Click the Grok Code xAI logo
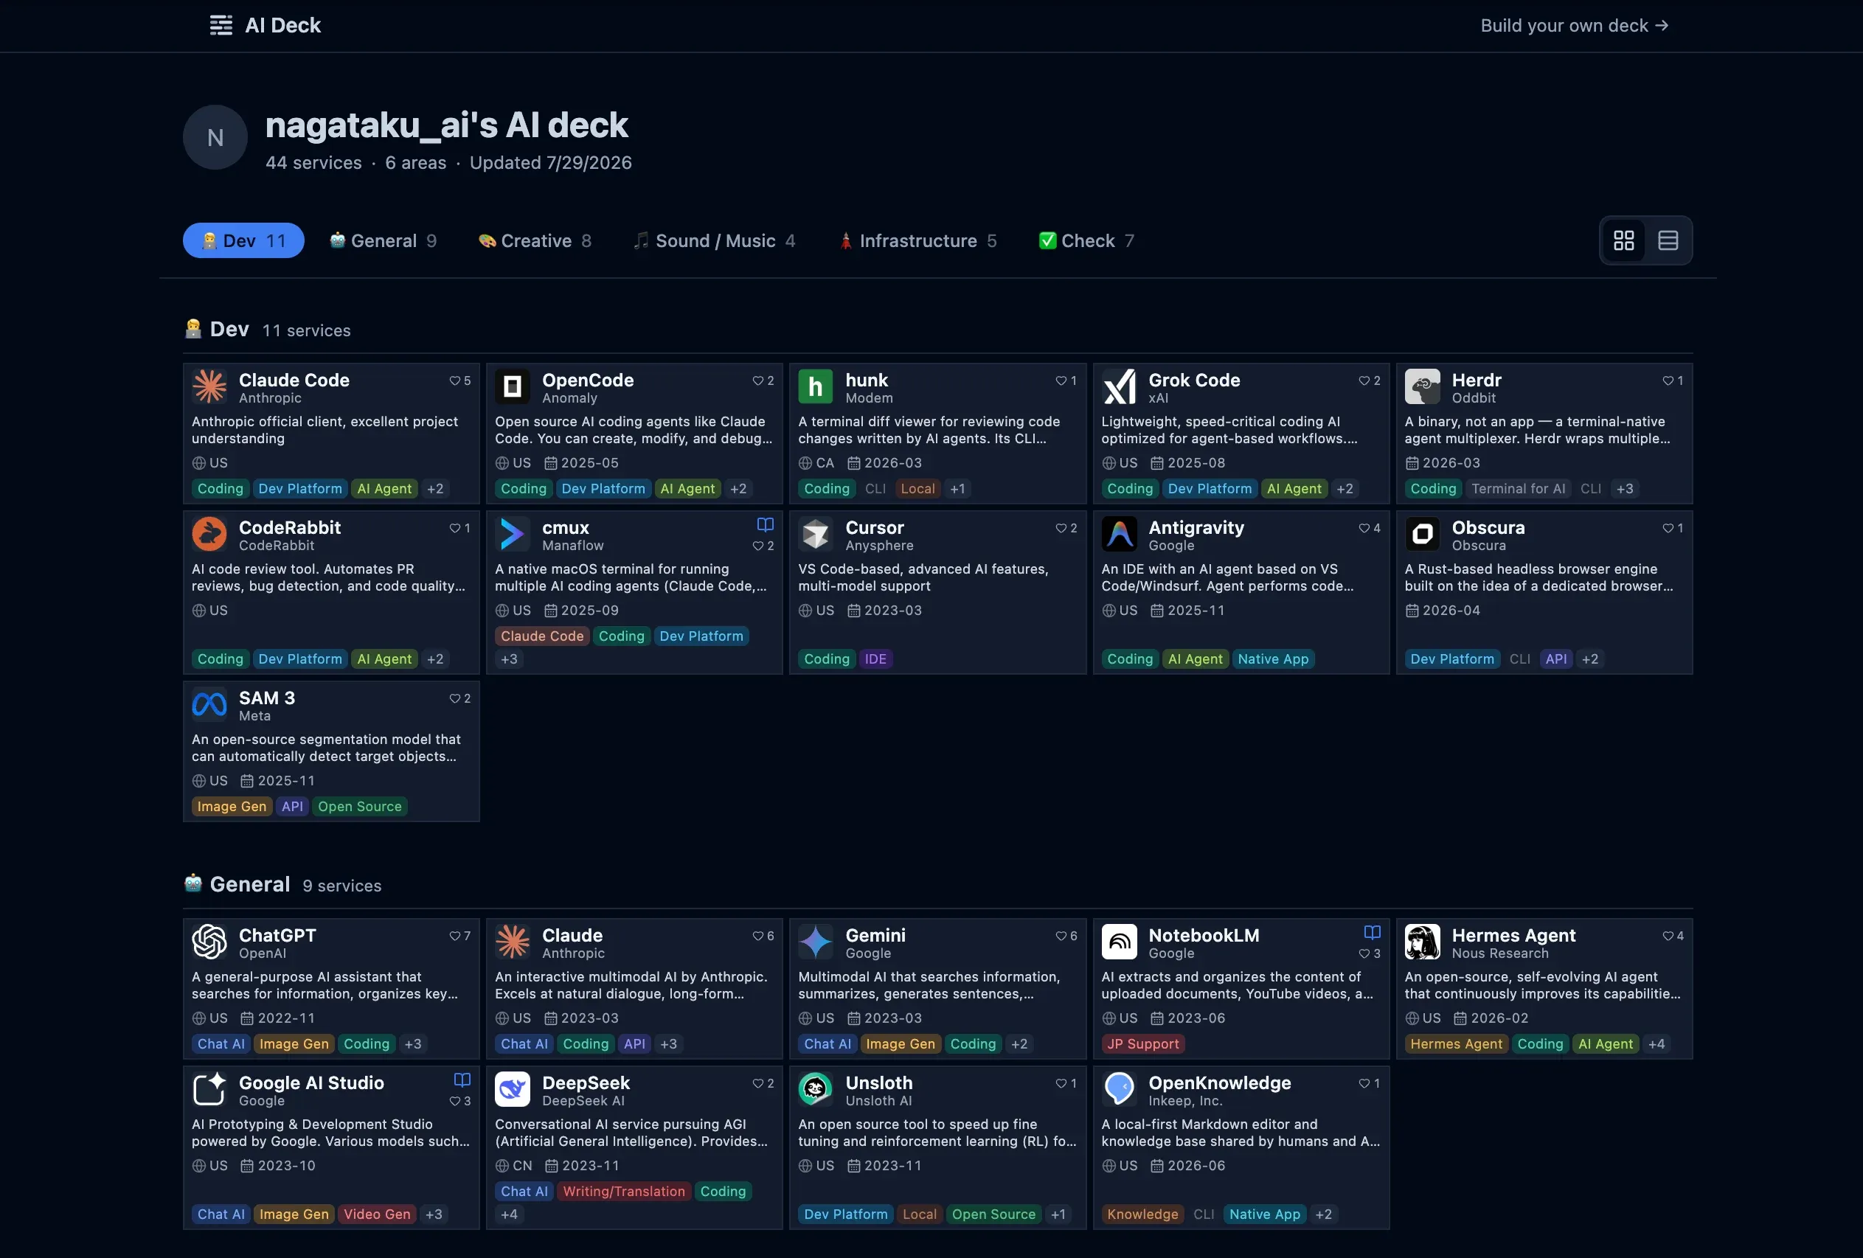 [1119, 386]
